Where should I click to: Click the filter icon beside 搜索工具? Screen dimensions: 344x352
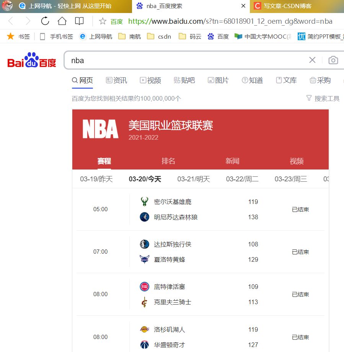tap(309, 98)
